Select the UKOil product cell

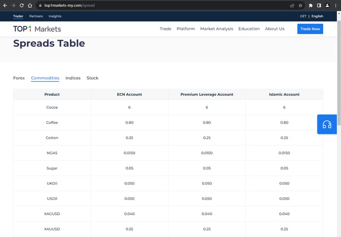[52, 183]
